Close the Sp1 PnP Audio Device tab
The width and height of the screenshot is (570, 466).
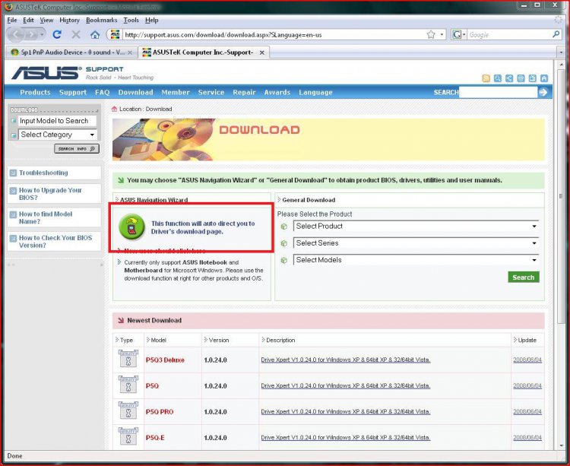pyautogui.click(x=130, y=52)
